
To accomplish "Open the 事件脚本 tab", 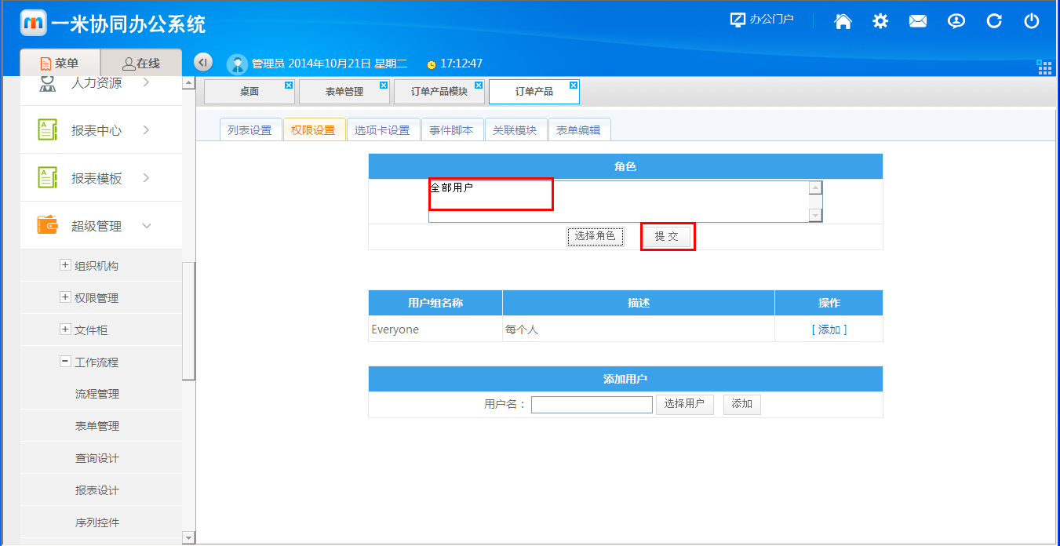I will pyautogui.click(x=451, y=130).
